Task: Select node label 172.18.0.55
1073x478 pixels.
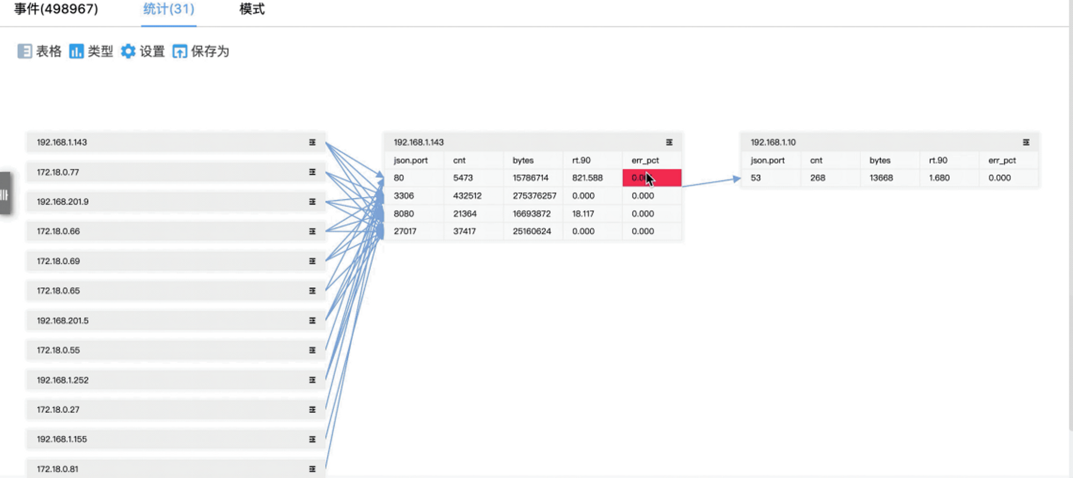Action: click(x=58, y=350)
